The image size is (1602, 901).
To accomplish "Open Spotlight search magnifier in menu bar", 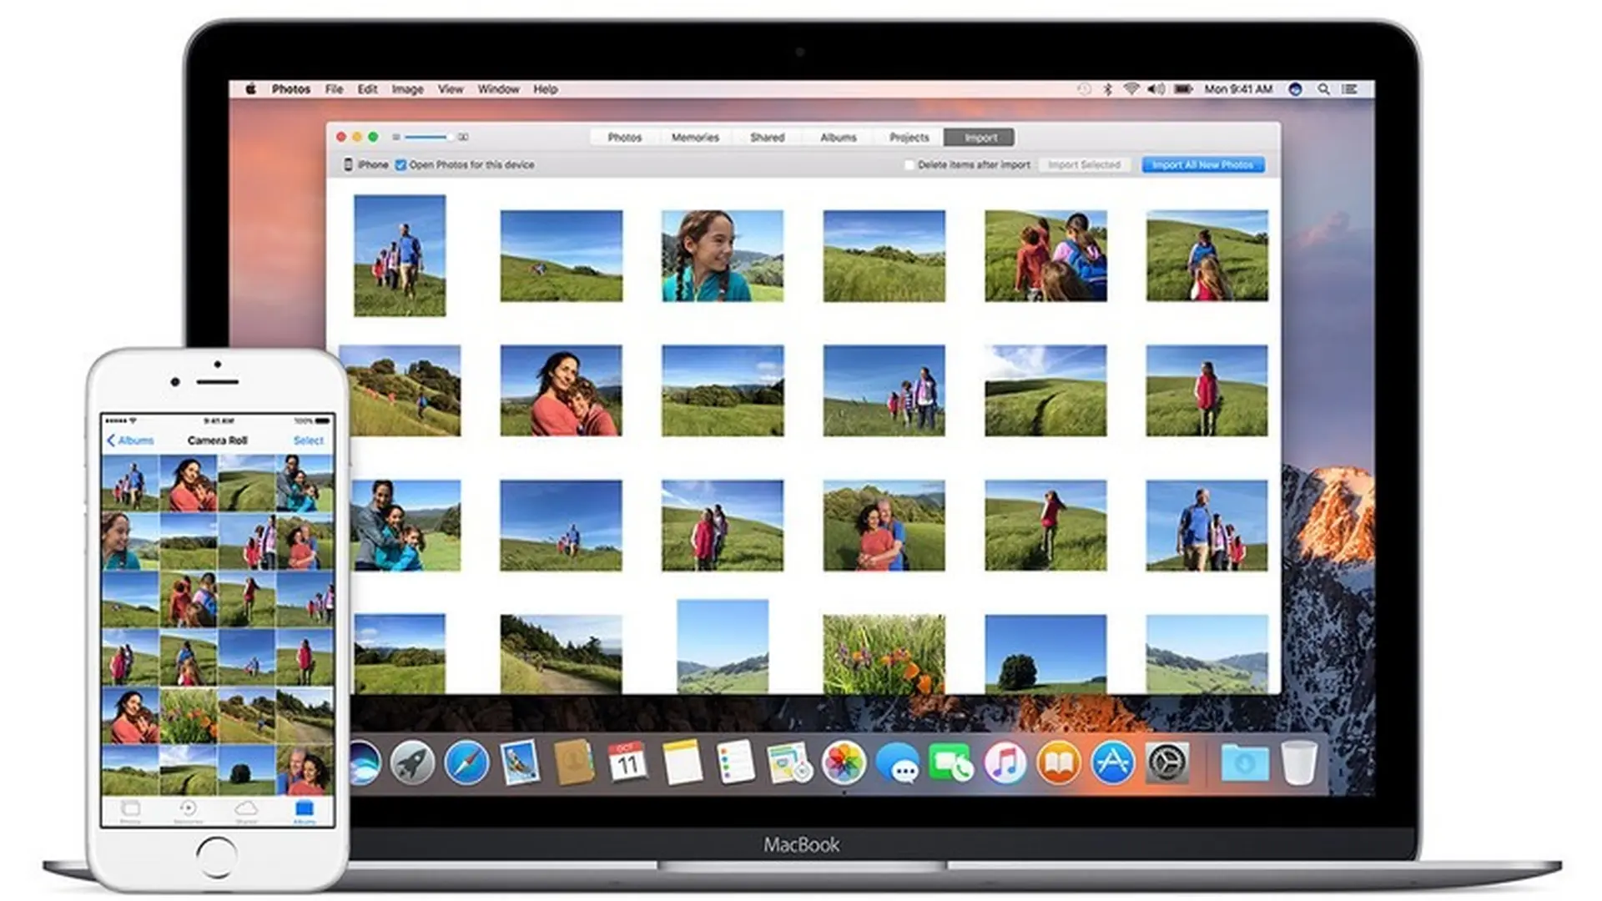I will pyautogui.click(x=1323, y=88).
